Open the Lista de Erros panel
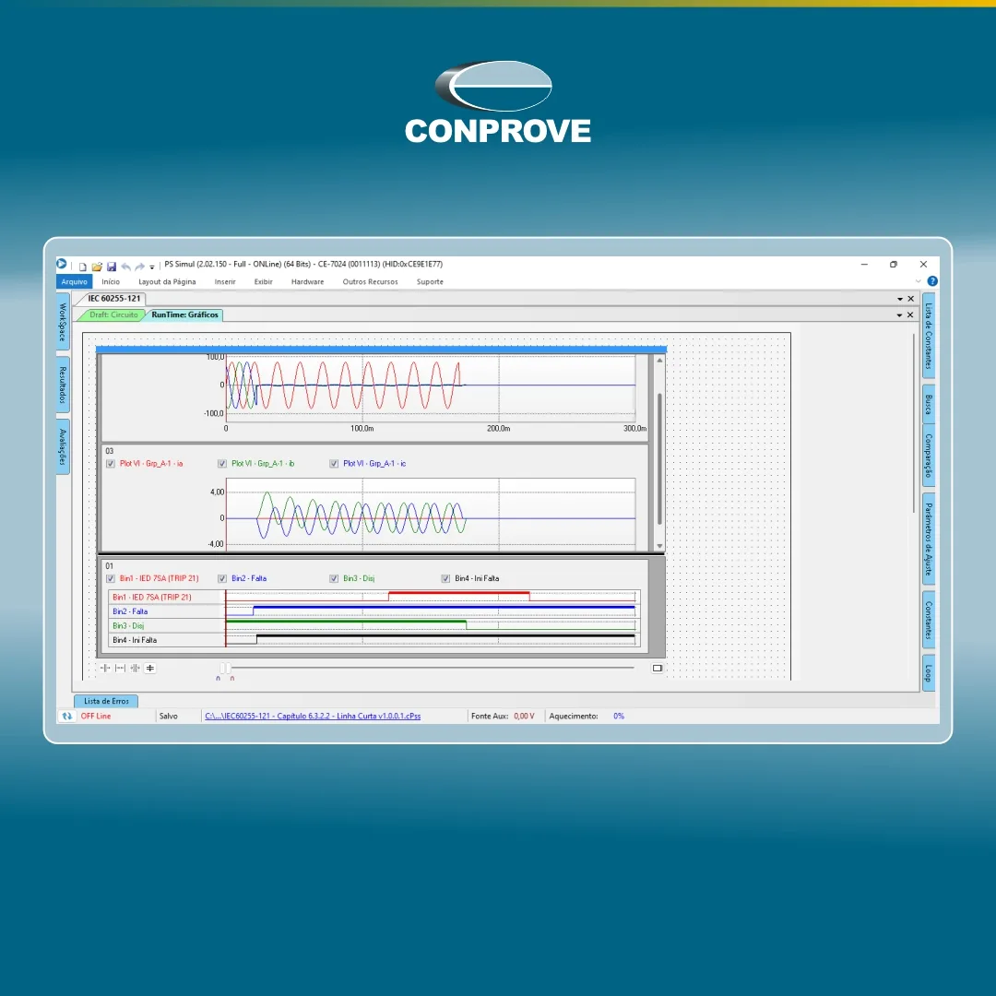The image size is (996, 996). click(106, 701)
